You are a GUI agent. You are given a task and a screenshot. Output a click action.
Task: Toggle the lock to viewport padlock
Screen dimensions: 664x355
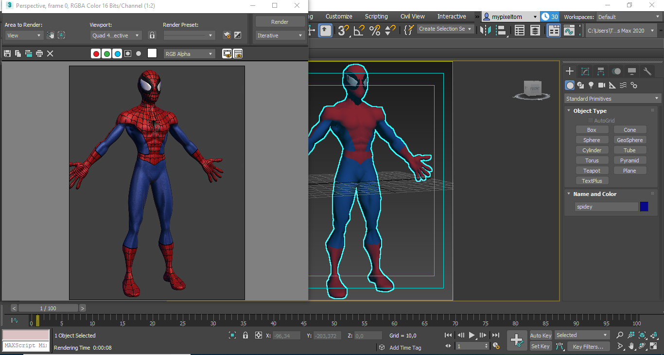pyautogui.click(x=152, y=35)
